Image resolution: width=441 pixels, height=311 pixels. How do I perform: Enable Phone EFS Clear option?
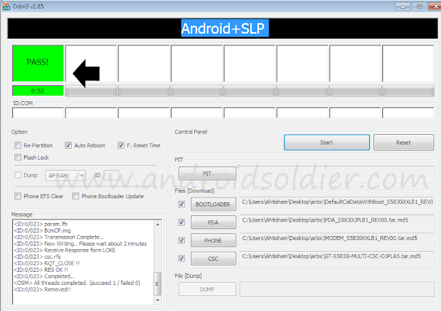pyautogui.click(x=18, y=196)
